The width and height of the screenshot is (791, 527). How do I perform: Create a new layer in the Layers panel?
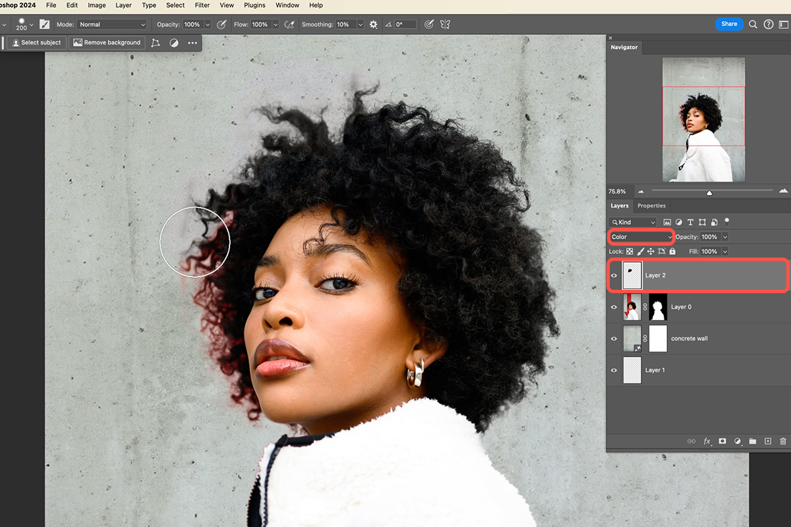point(768,441)
